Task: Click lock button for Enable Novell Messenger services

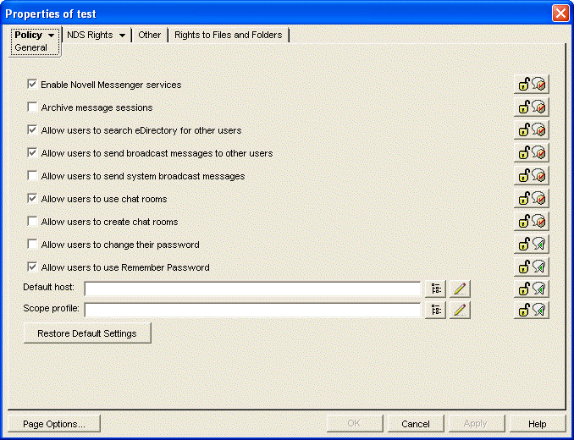Action: click(x=531, y=85)
